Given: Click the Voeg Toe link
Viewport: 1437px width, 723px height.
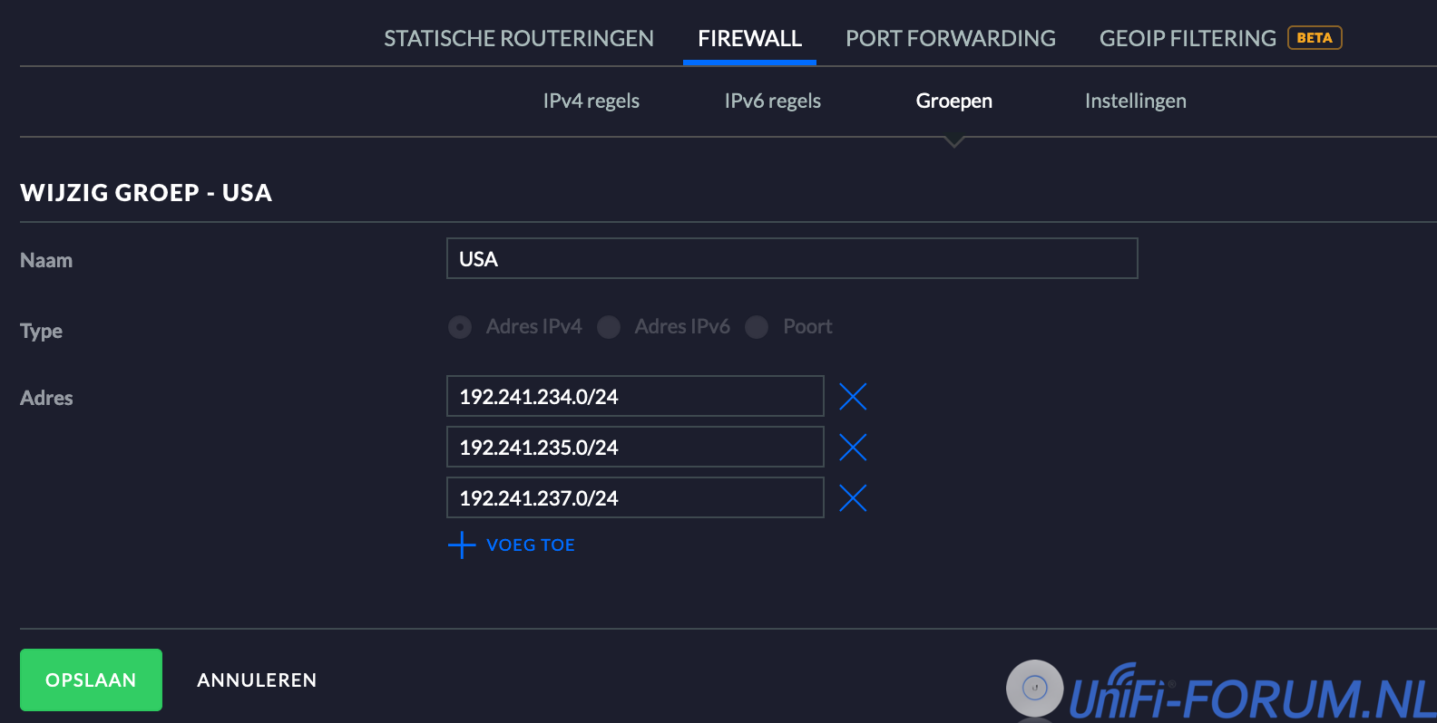Looking at the screenshot, I should click(x=531, y=545).
